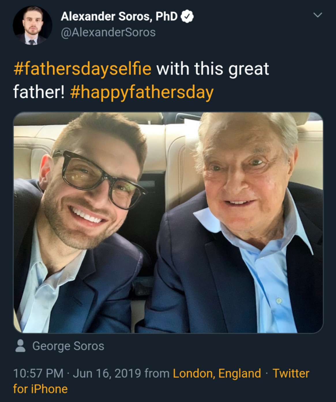Click the word "from" before the location
The image size is (336, 402).
pyautogui.click(x=157, y=373)
